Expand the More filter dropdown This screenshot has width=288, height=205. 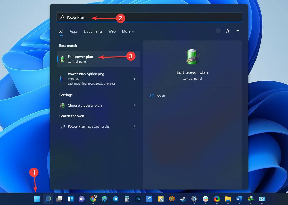click(x=128, y=31)
